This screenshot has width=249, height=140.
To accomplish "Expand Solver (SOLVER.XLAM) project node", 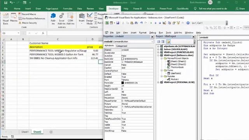I will 158,49.
